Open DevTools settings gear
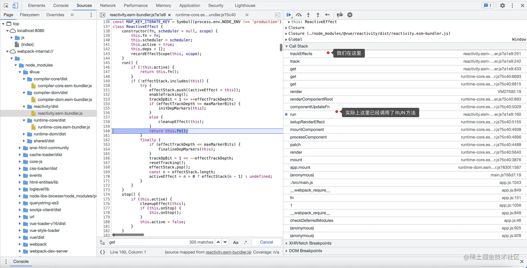This screenshot has height=268, width=527. click(502, 6)
